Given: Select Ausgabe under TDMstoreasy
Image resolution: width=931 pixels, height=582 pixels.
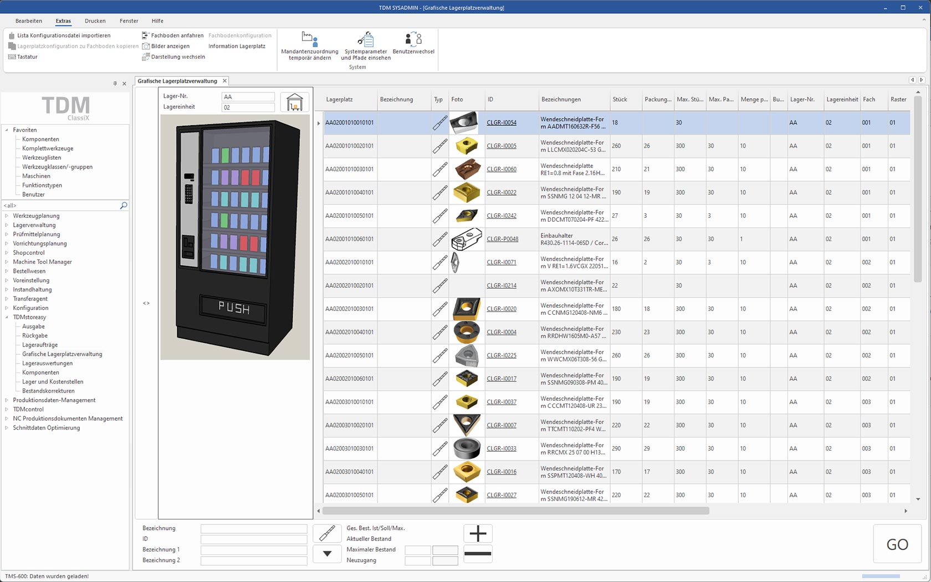Looking at the screenshot, I should [33, 326].
